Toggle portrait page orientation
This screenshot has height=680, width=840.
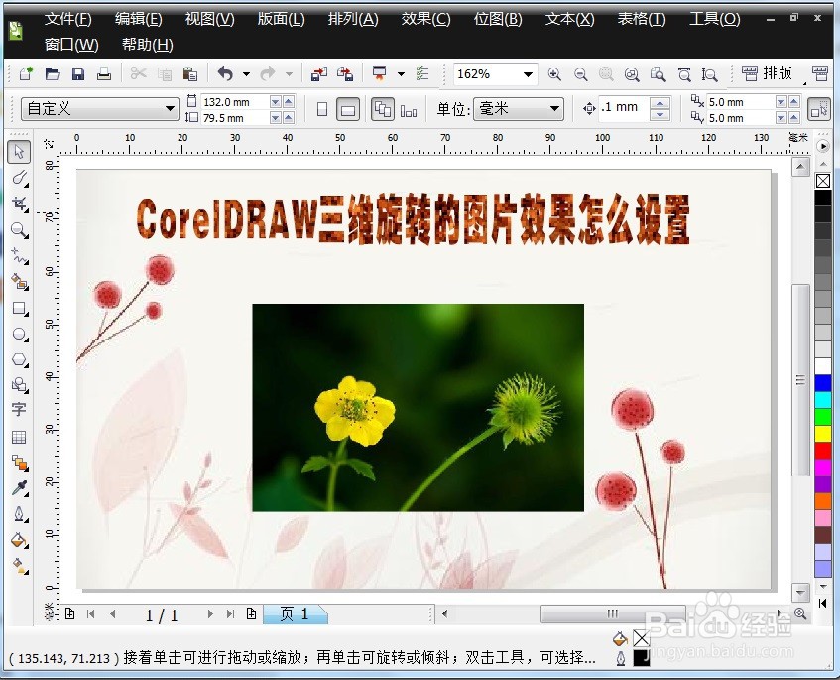(x=320, y=109)
